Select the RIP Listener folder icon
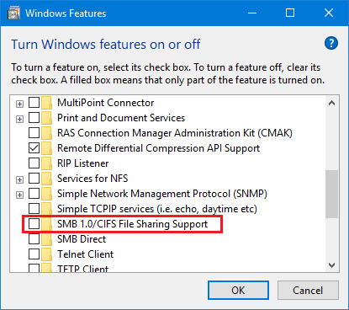Viewport: 349px width, 310px height. pyautogui.click(x=46, y=163)
